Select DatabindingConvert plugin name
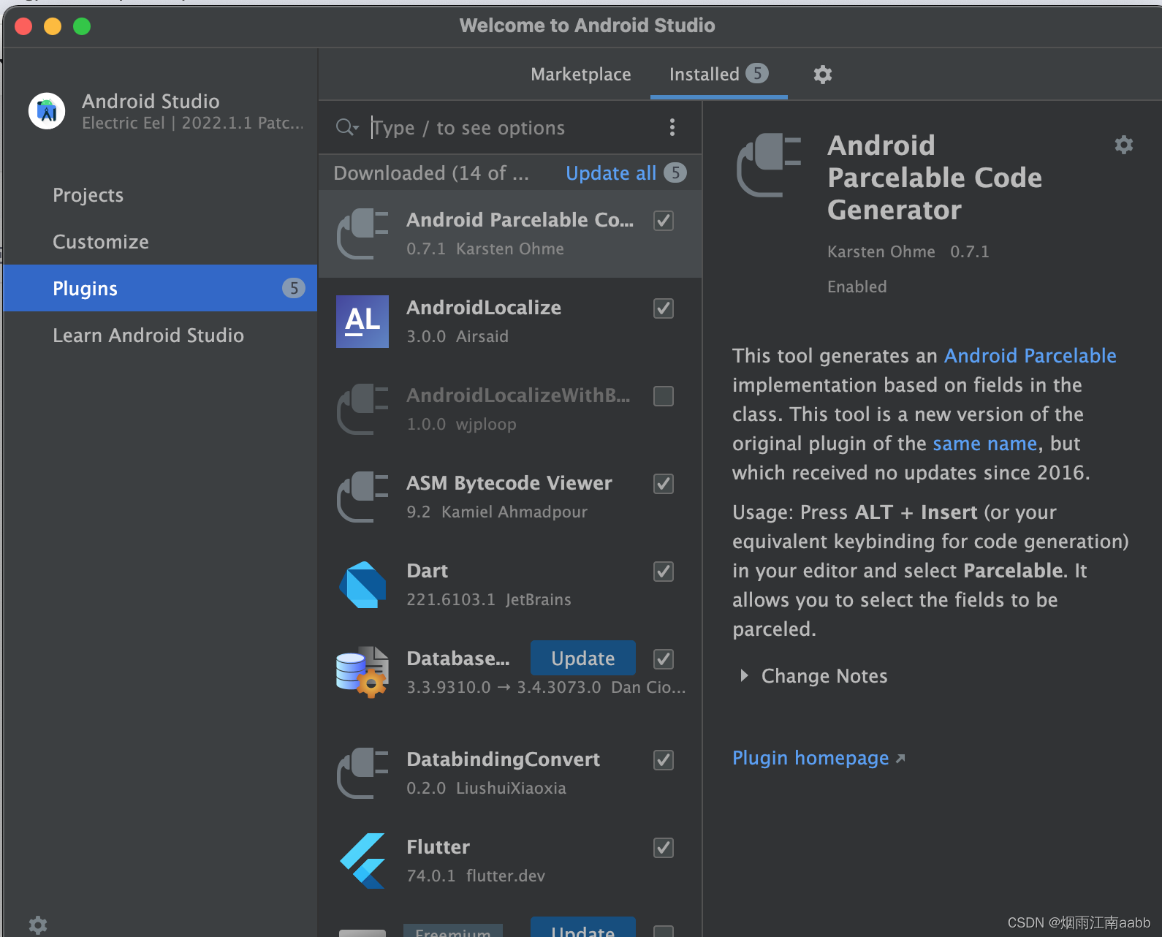 (x=504, y=759)
